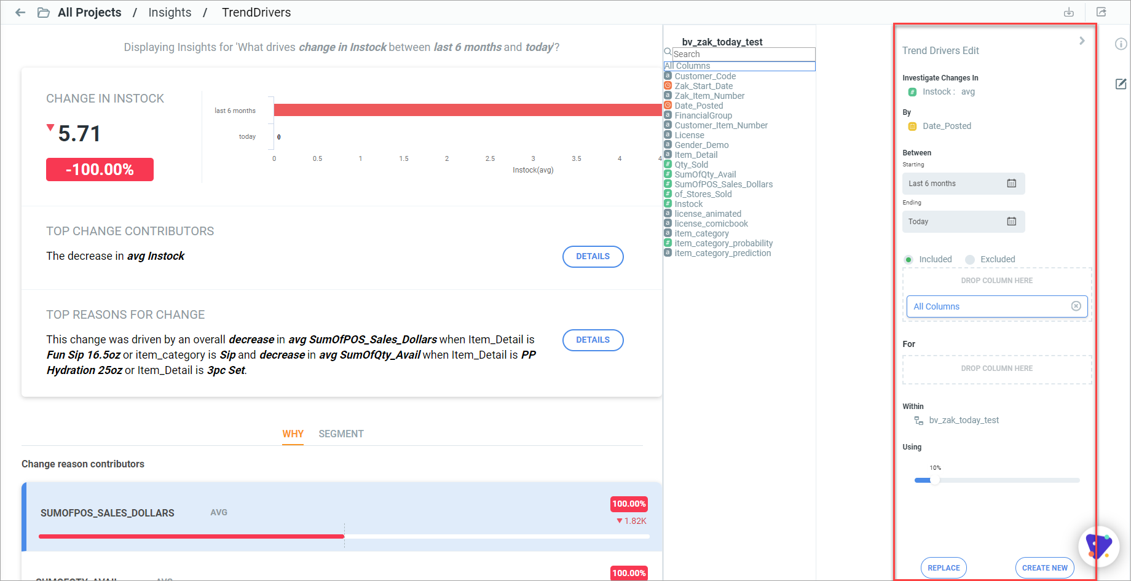
Task: Open the Ending Today dropdown
Action: [x=963, y=222]
